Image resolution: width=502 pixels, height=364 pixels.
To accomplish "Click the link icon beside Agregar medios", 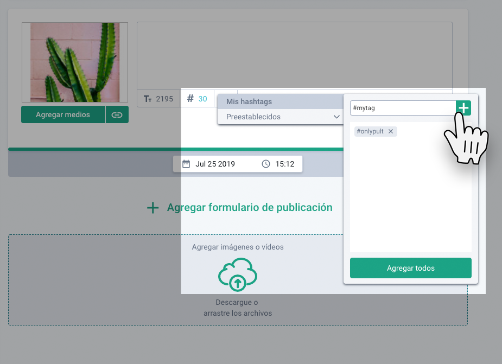I will tap(117, 115).
